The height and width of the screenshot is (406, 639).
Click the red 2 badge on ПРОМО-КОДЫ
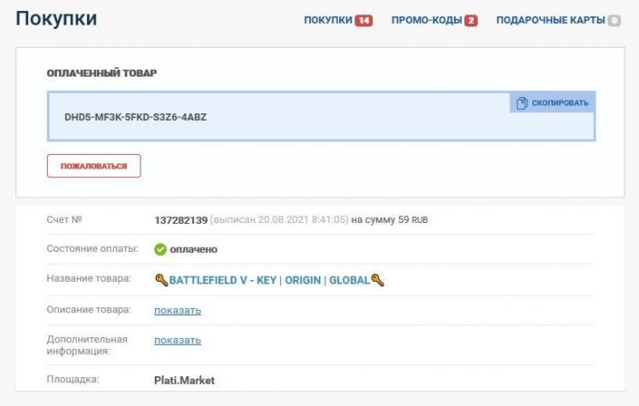[470, 20]
